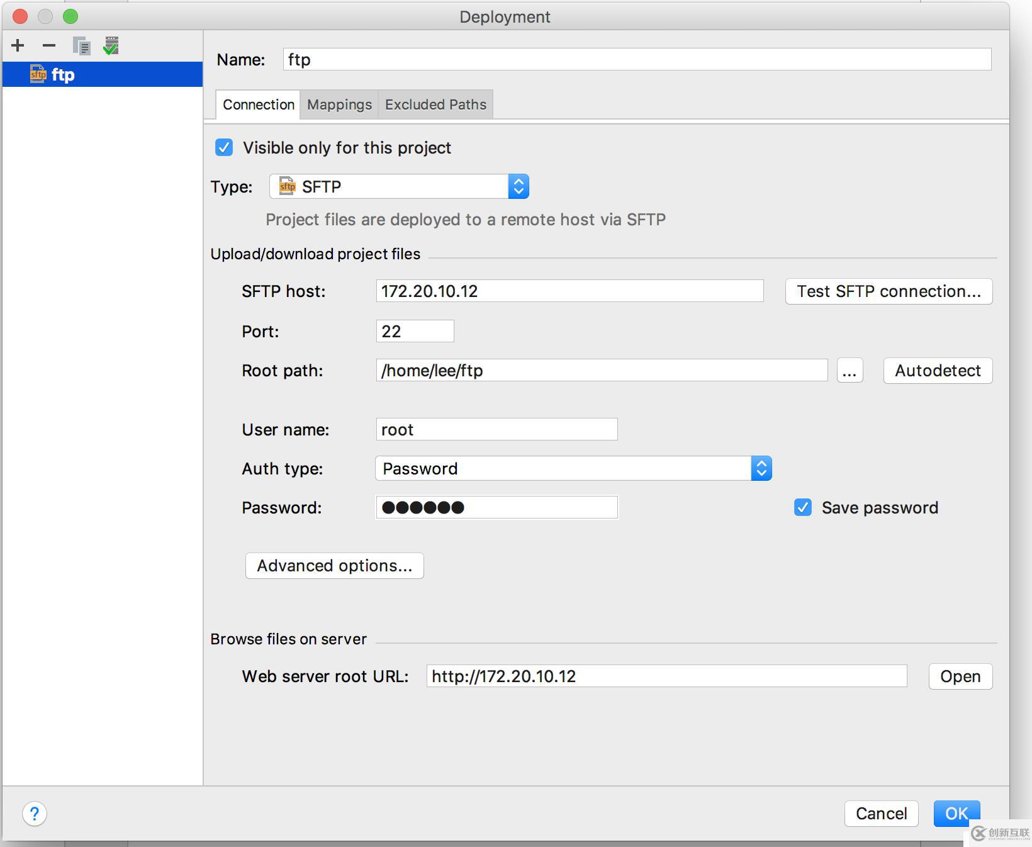Click the use as default server icon

coord(111,46)
